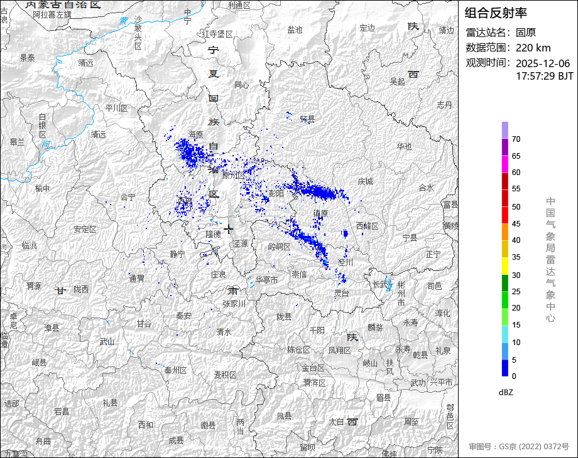Click the cyan legend block between 10 and 15
The image size is (578, 458).
tap(505, 334)
